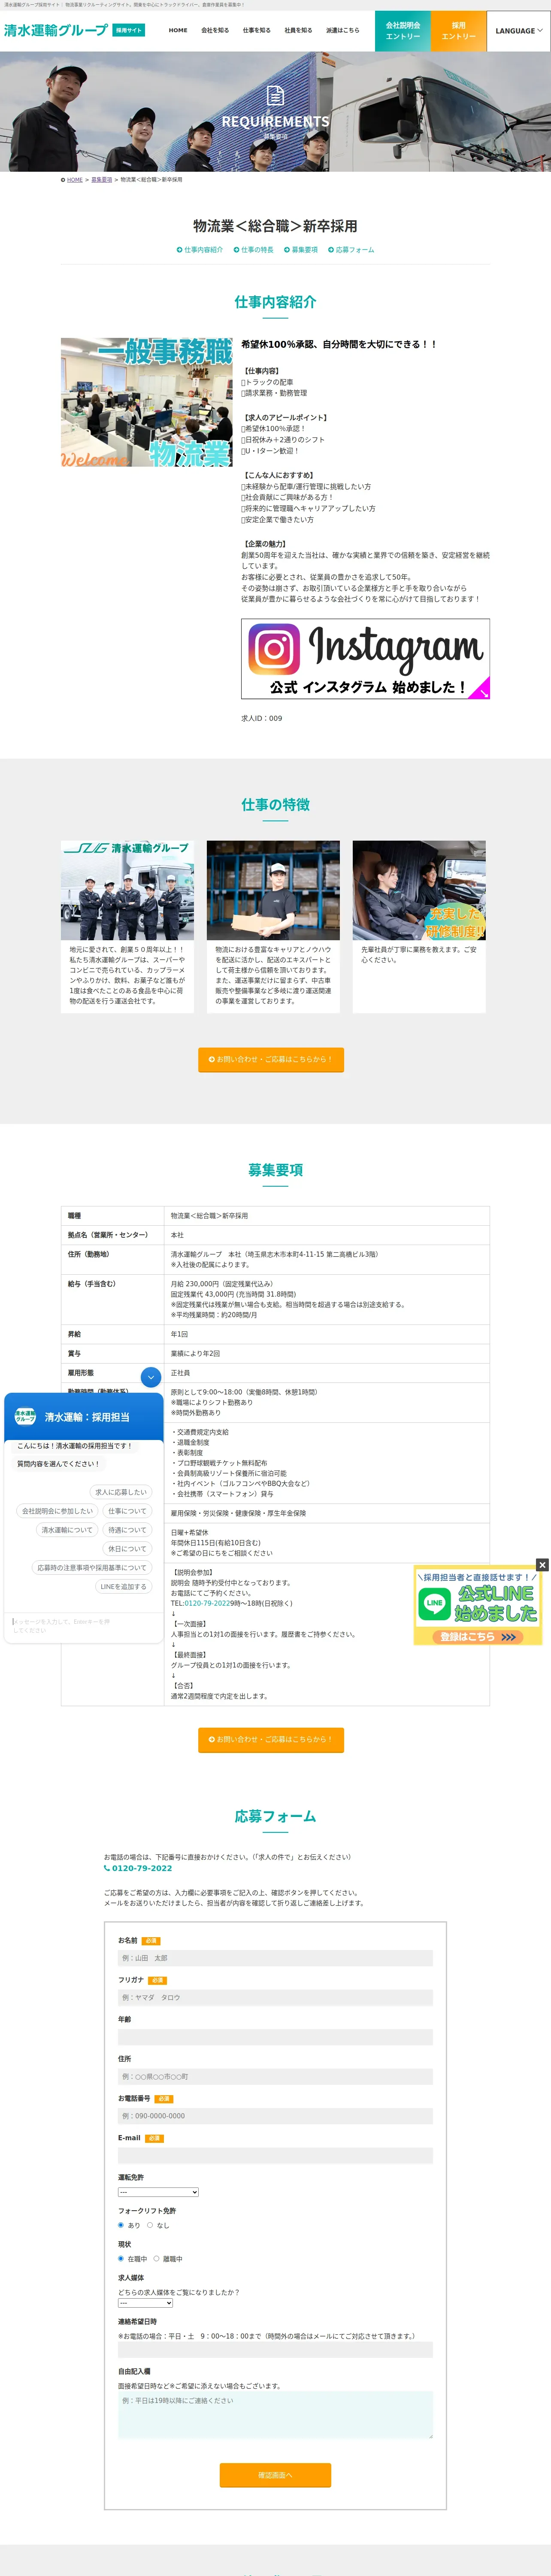Click the 採用サイト badge beside the logo
Screen dimensions: 551x2576
click(128, 30)
